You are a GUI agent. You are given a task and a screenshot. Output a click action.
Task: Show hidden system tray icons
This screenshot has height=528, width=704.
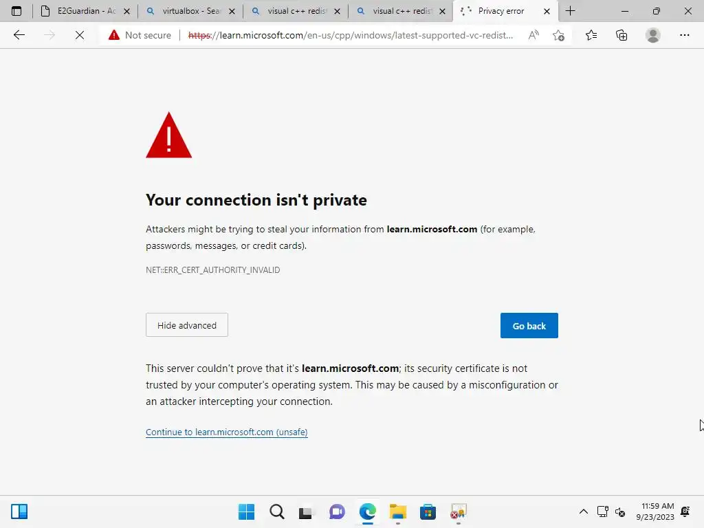click(x=584, y=511)
